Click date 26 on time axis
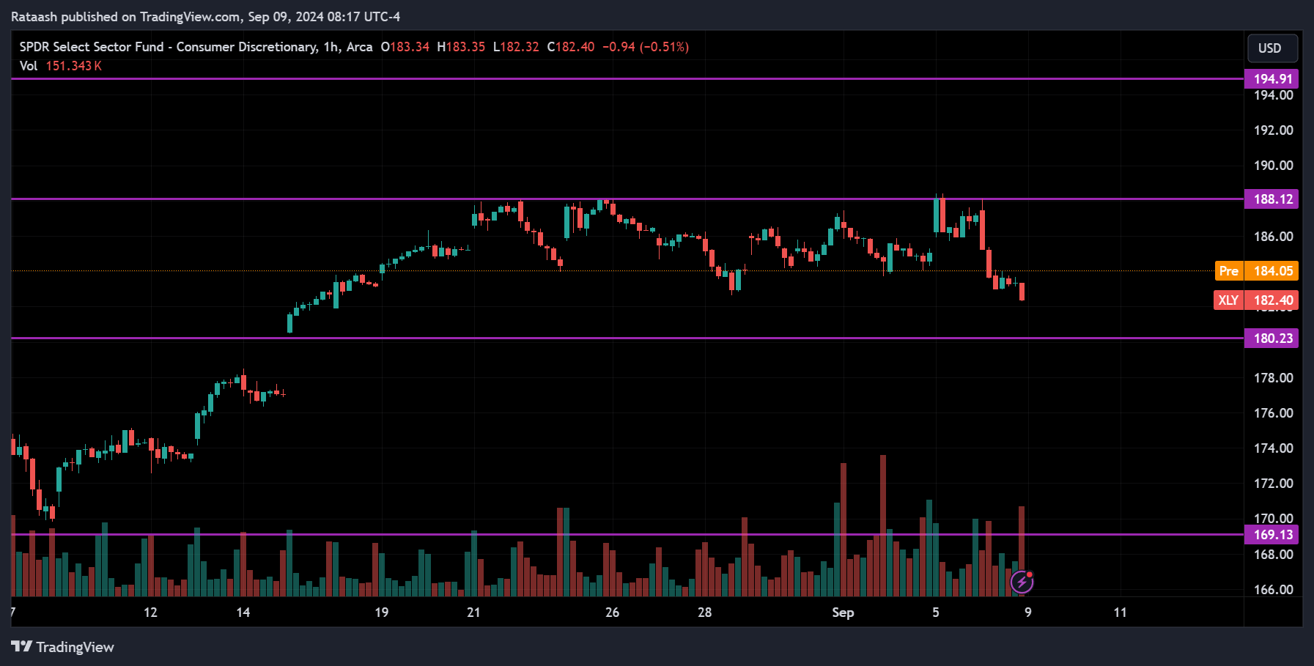Image resolution: width=1314 pixels, height=666 pixels. click(613, 613)
